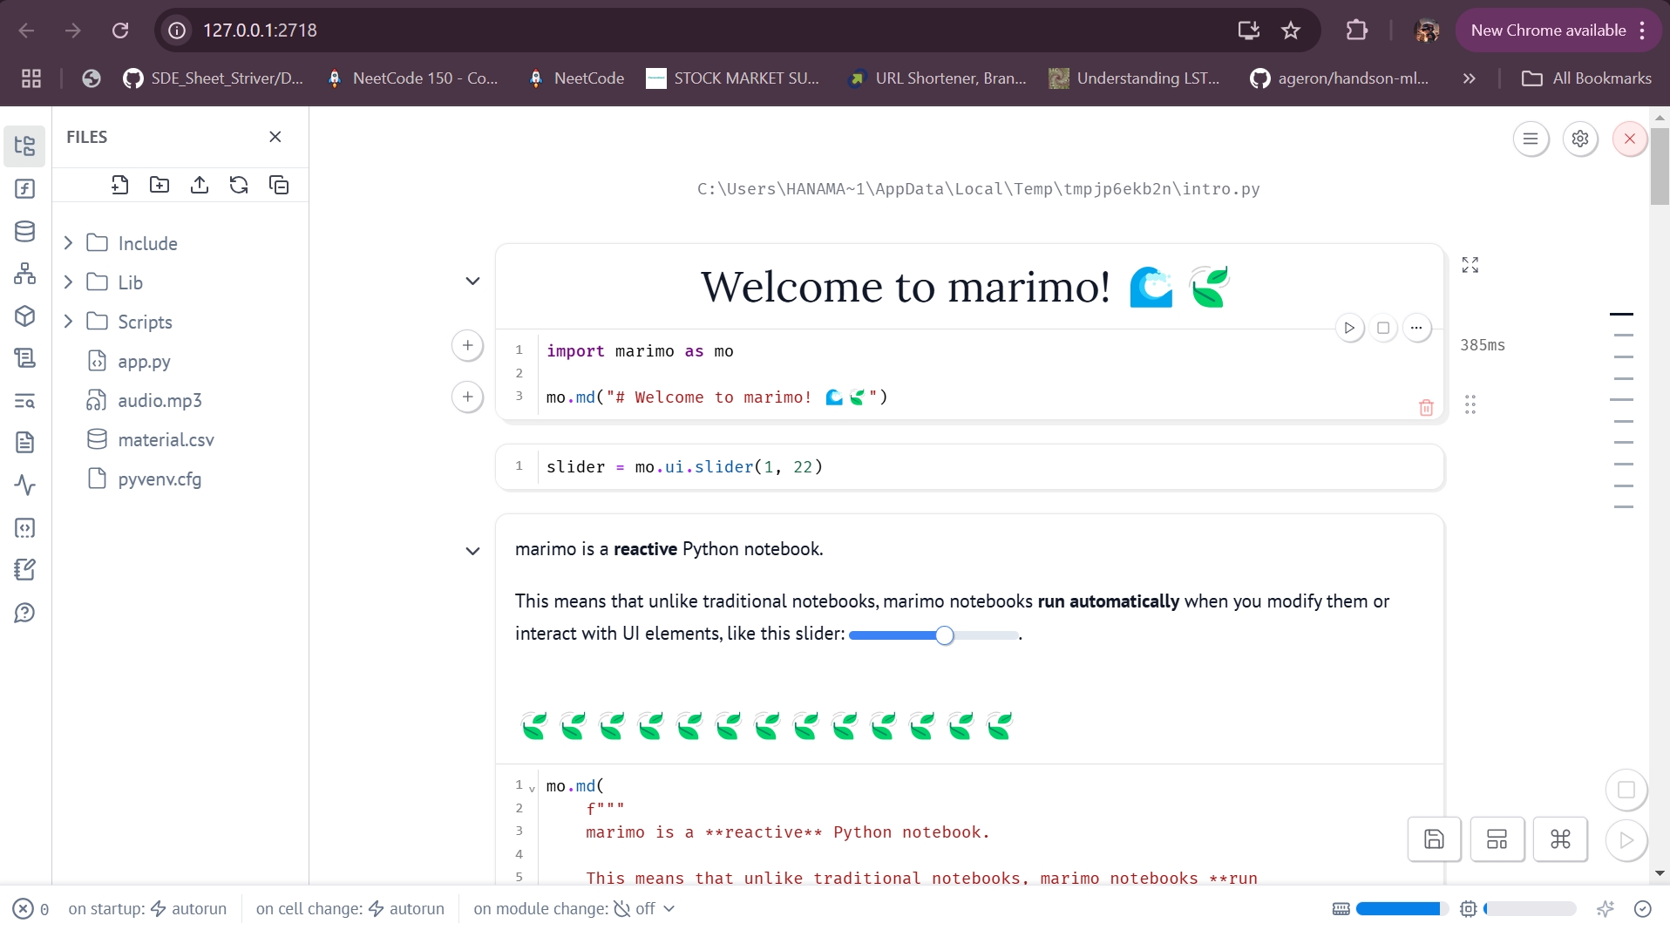Viewport: 1670px width, 930px height.
Task: Open the command palette button
Action: (1560, 839)
